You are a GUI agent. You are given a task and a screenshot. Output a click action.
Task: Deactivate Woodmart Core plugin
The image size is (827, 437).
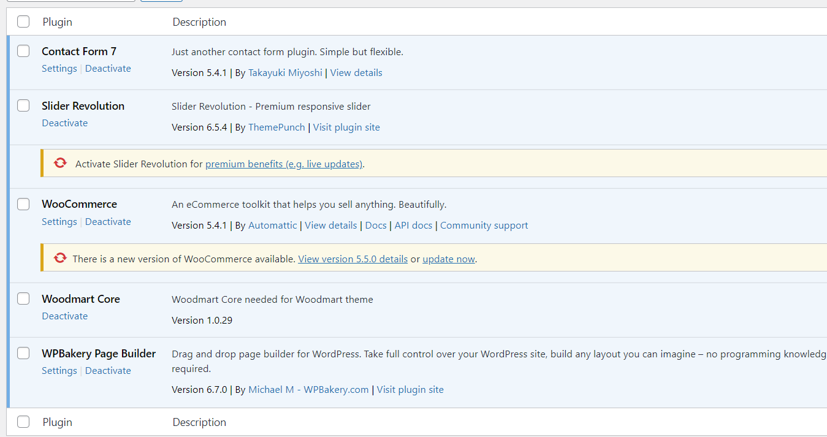65,316
